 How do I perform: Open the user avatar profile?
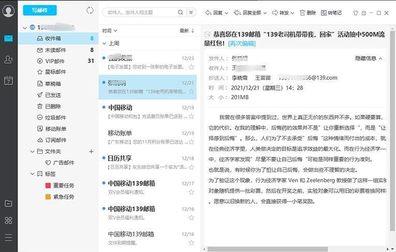point(8,11)
